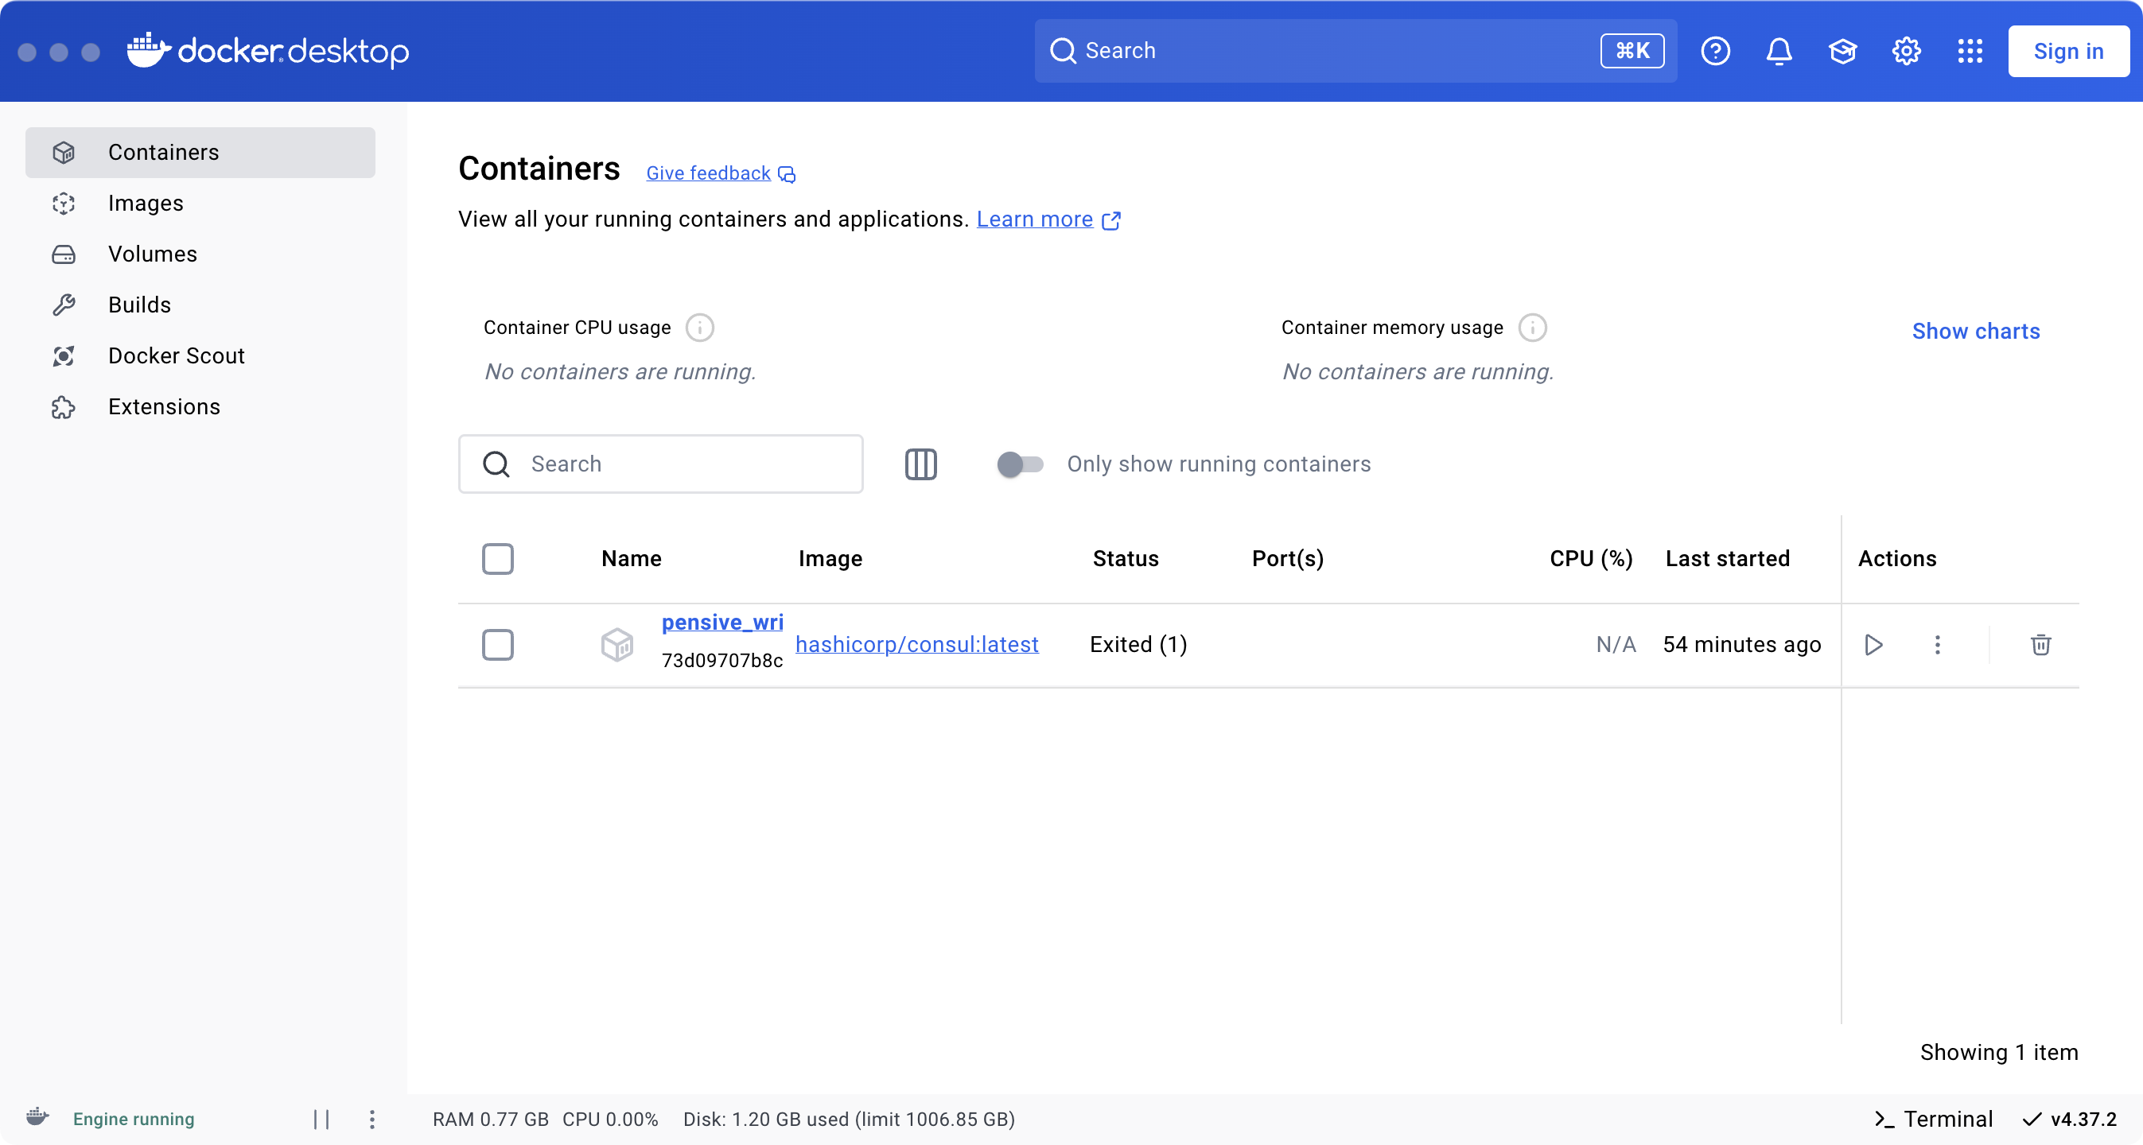Viewport: 2143px width, 1145px height.
Task: Focus the global Search bar in header
Action: coord(1355,51)
